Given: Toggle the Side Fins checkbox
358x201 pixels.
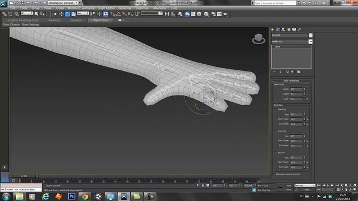Looking at the screenshot, I should [x=276, y=109].
